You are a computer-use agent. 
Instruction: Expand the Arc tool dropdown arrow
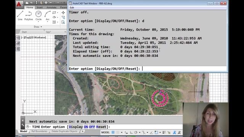pos(47,22)
